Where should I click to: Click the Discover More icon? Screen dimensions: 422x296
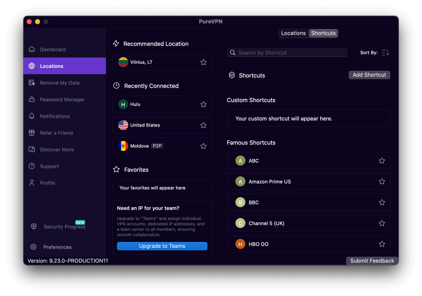click(32, 150)
